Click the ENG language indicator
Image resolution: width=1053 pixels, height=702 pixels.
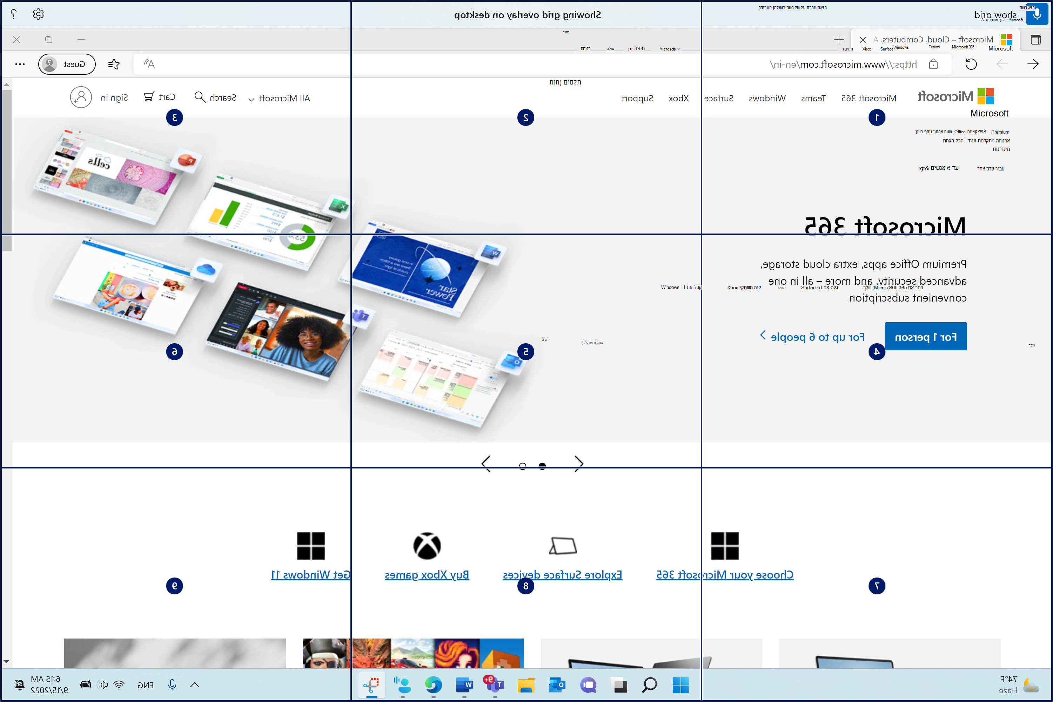coord(145,685)
